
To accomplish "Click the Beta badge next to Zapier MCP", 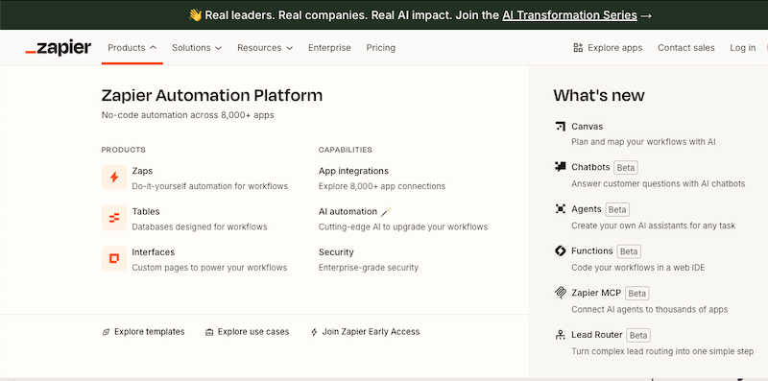I will (x=637, y=294).
